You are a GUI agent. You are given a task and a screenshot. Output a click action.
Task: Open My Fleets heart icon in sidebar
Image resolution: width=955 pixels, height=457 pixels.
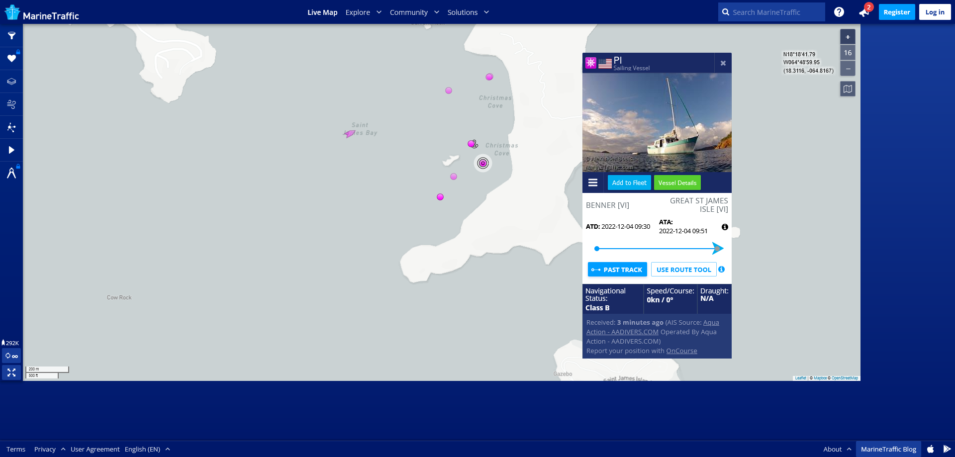point(11,59)
